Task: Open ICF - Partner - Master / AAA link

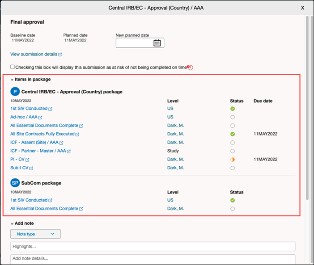Action: pos(38,151)
